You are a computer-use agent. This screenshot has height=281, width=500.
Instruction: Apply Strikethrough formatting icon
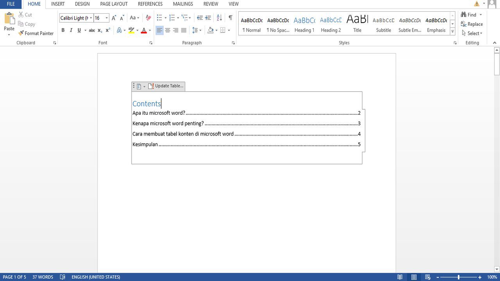point(92,30)
